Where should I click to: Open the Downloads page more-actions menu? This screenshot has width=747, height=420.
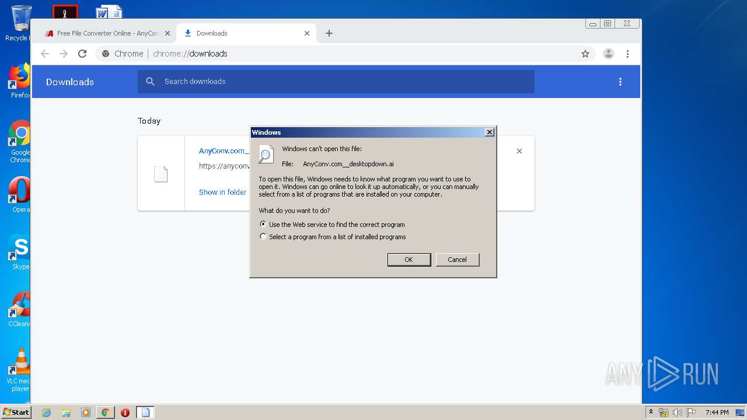[620, 82]
